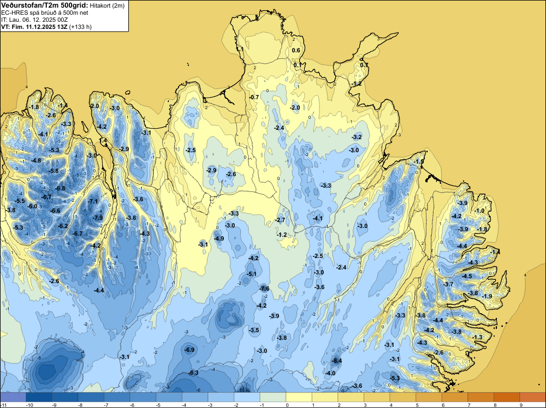Click the -8.4 temperature reading
Viewport: 546px width, 408px height.
pos(337,361)
